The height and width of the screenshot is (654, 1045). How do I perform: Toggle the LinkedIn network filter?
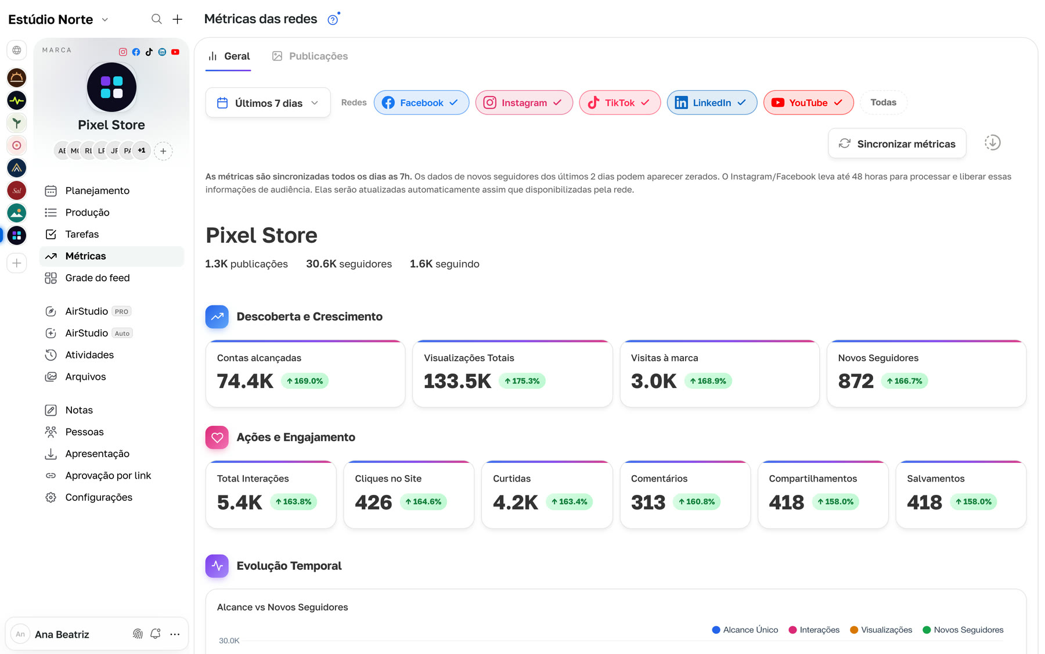coord(712,103)
